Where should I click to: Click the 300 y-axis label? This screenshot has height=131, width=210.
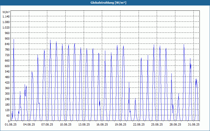tap(7, 94)
